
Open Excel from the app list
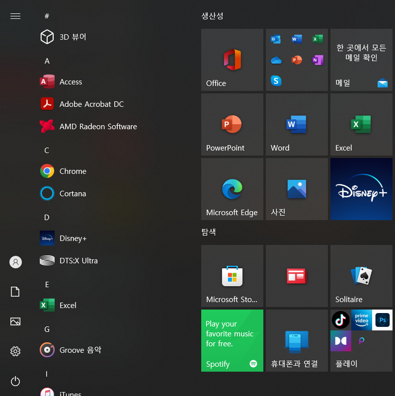coord(58,305)
